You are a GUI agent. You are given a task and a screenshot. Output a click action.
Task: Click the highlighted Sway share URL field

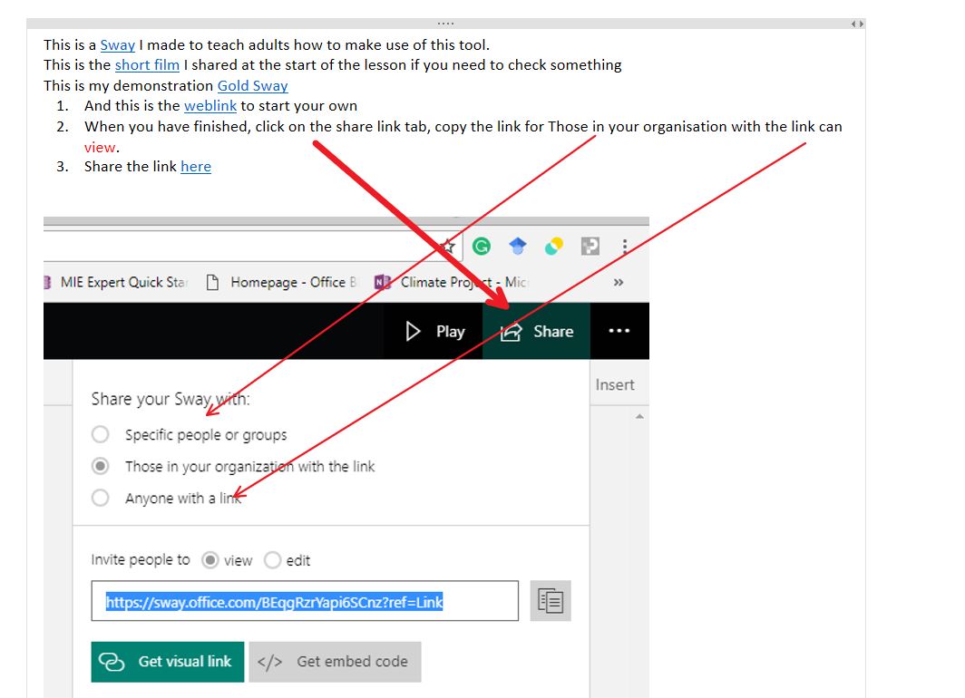click(304, 602)
